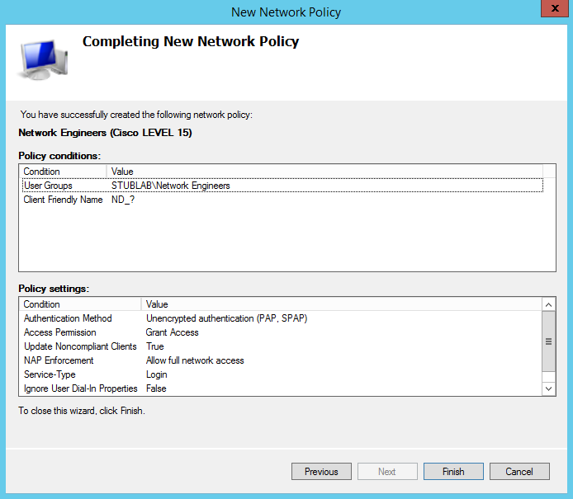Image resolution: width=573 pixels, height=499 pixels.
Task: Go back with the Previous button
Action: click(x=321, y=471)
